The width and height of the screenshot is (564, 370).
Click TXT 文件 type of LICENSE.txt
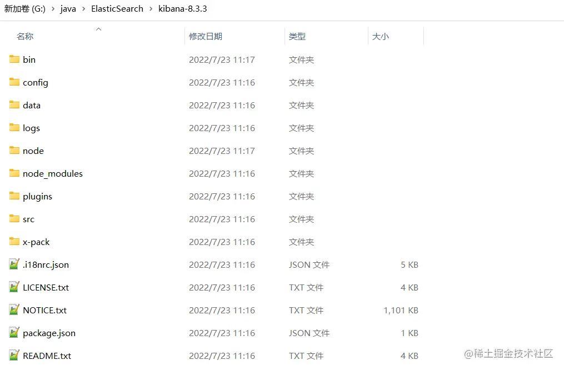pyautogui.click(x=306, y=288)
